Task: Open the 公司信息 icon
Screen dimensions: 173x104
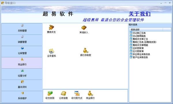Action: click(x=63, y=95)
